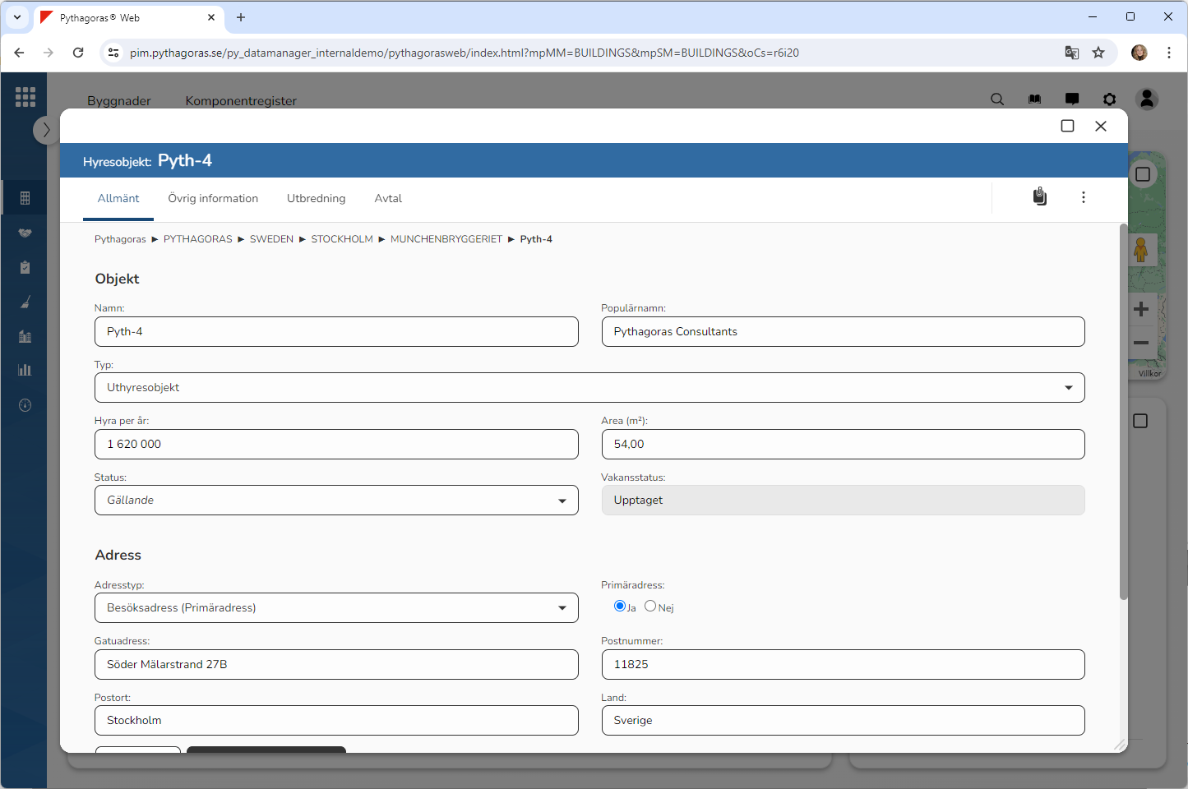The height and width of the screenshot is (789, 1188).
Task: Select Ja for Primäradress
Action: (620, 607)
